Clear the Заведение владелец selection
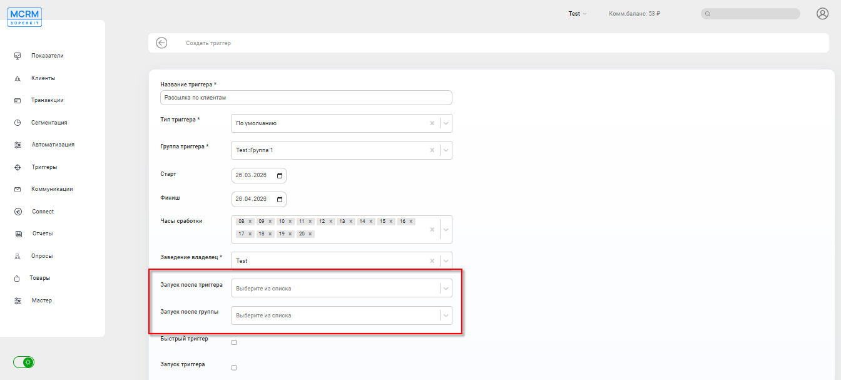Image resolution: width=841 pixels, height=380 pixels. [432, 261]
